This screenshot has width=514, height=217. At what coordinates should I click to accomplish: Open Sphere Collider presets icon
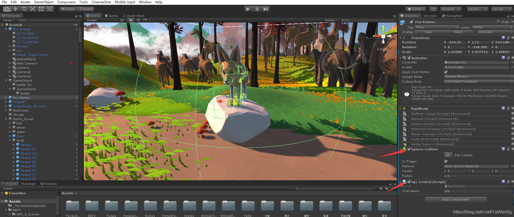tap(508, 149)
